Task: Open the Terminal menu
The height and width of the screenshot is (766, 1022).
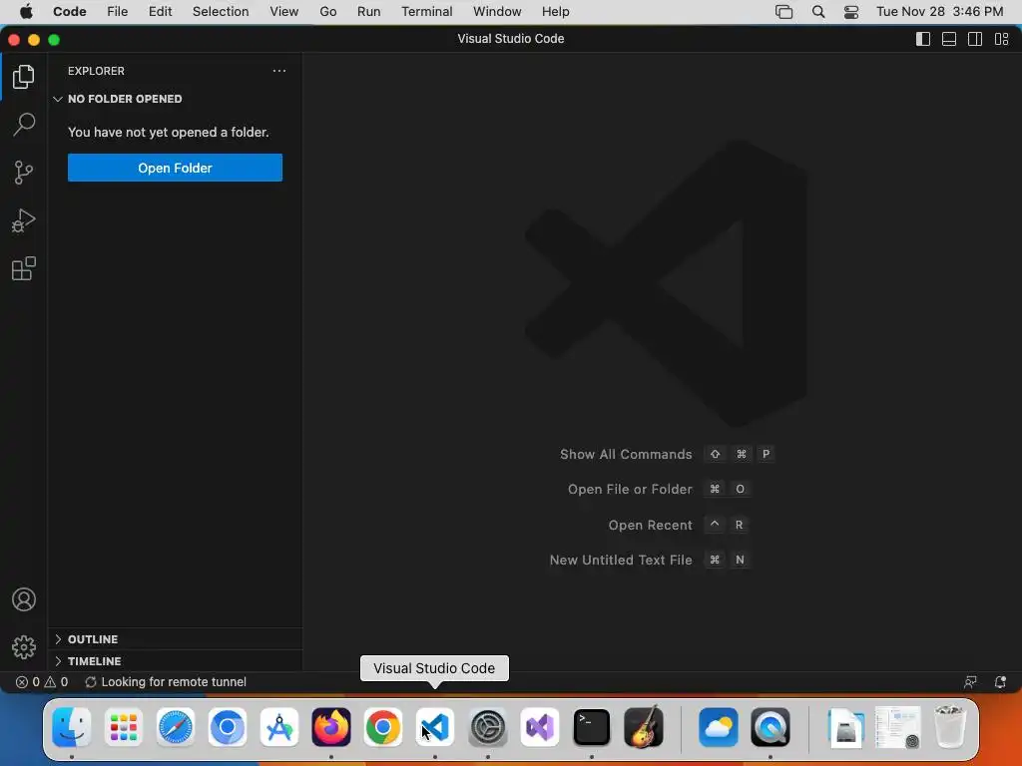Action: coord(427,12)
